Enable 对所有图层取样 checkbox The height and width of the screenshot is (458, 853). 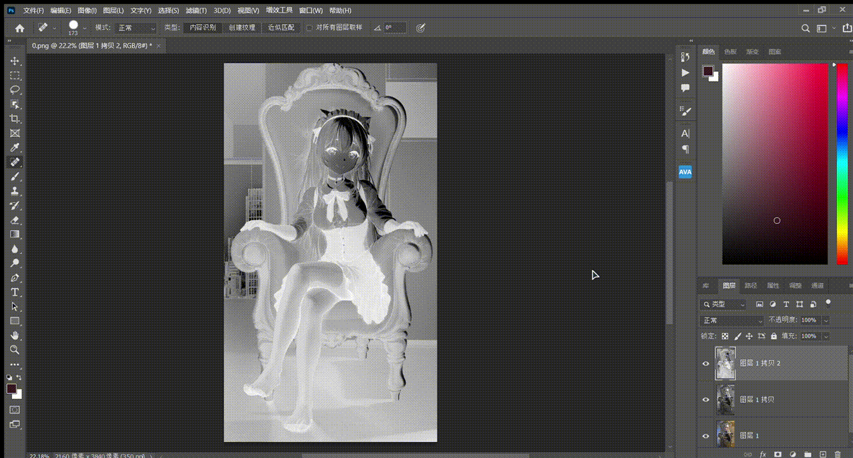pyautogui.click(x=309, y=28)
